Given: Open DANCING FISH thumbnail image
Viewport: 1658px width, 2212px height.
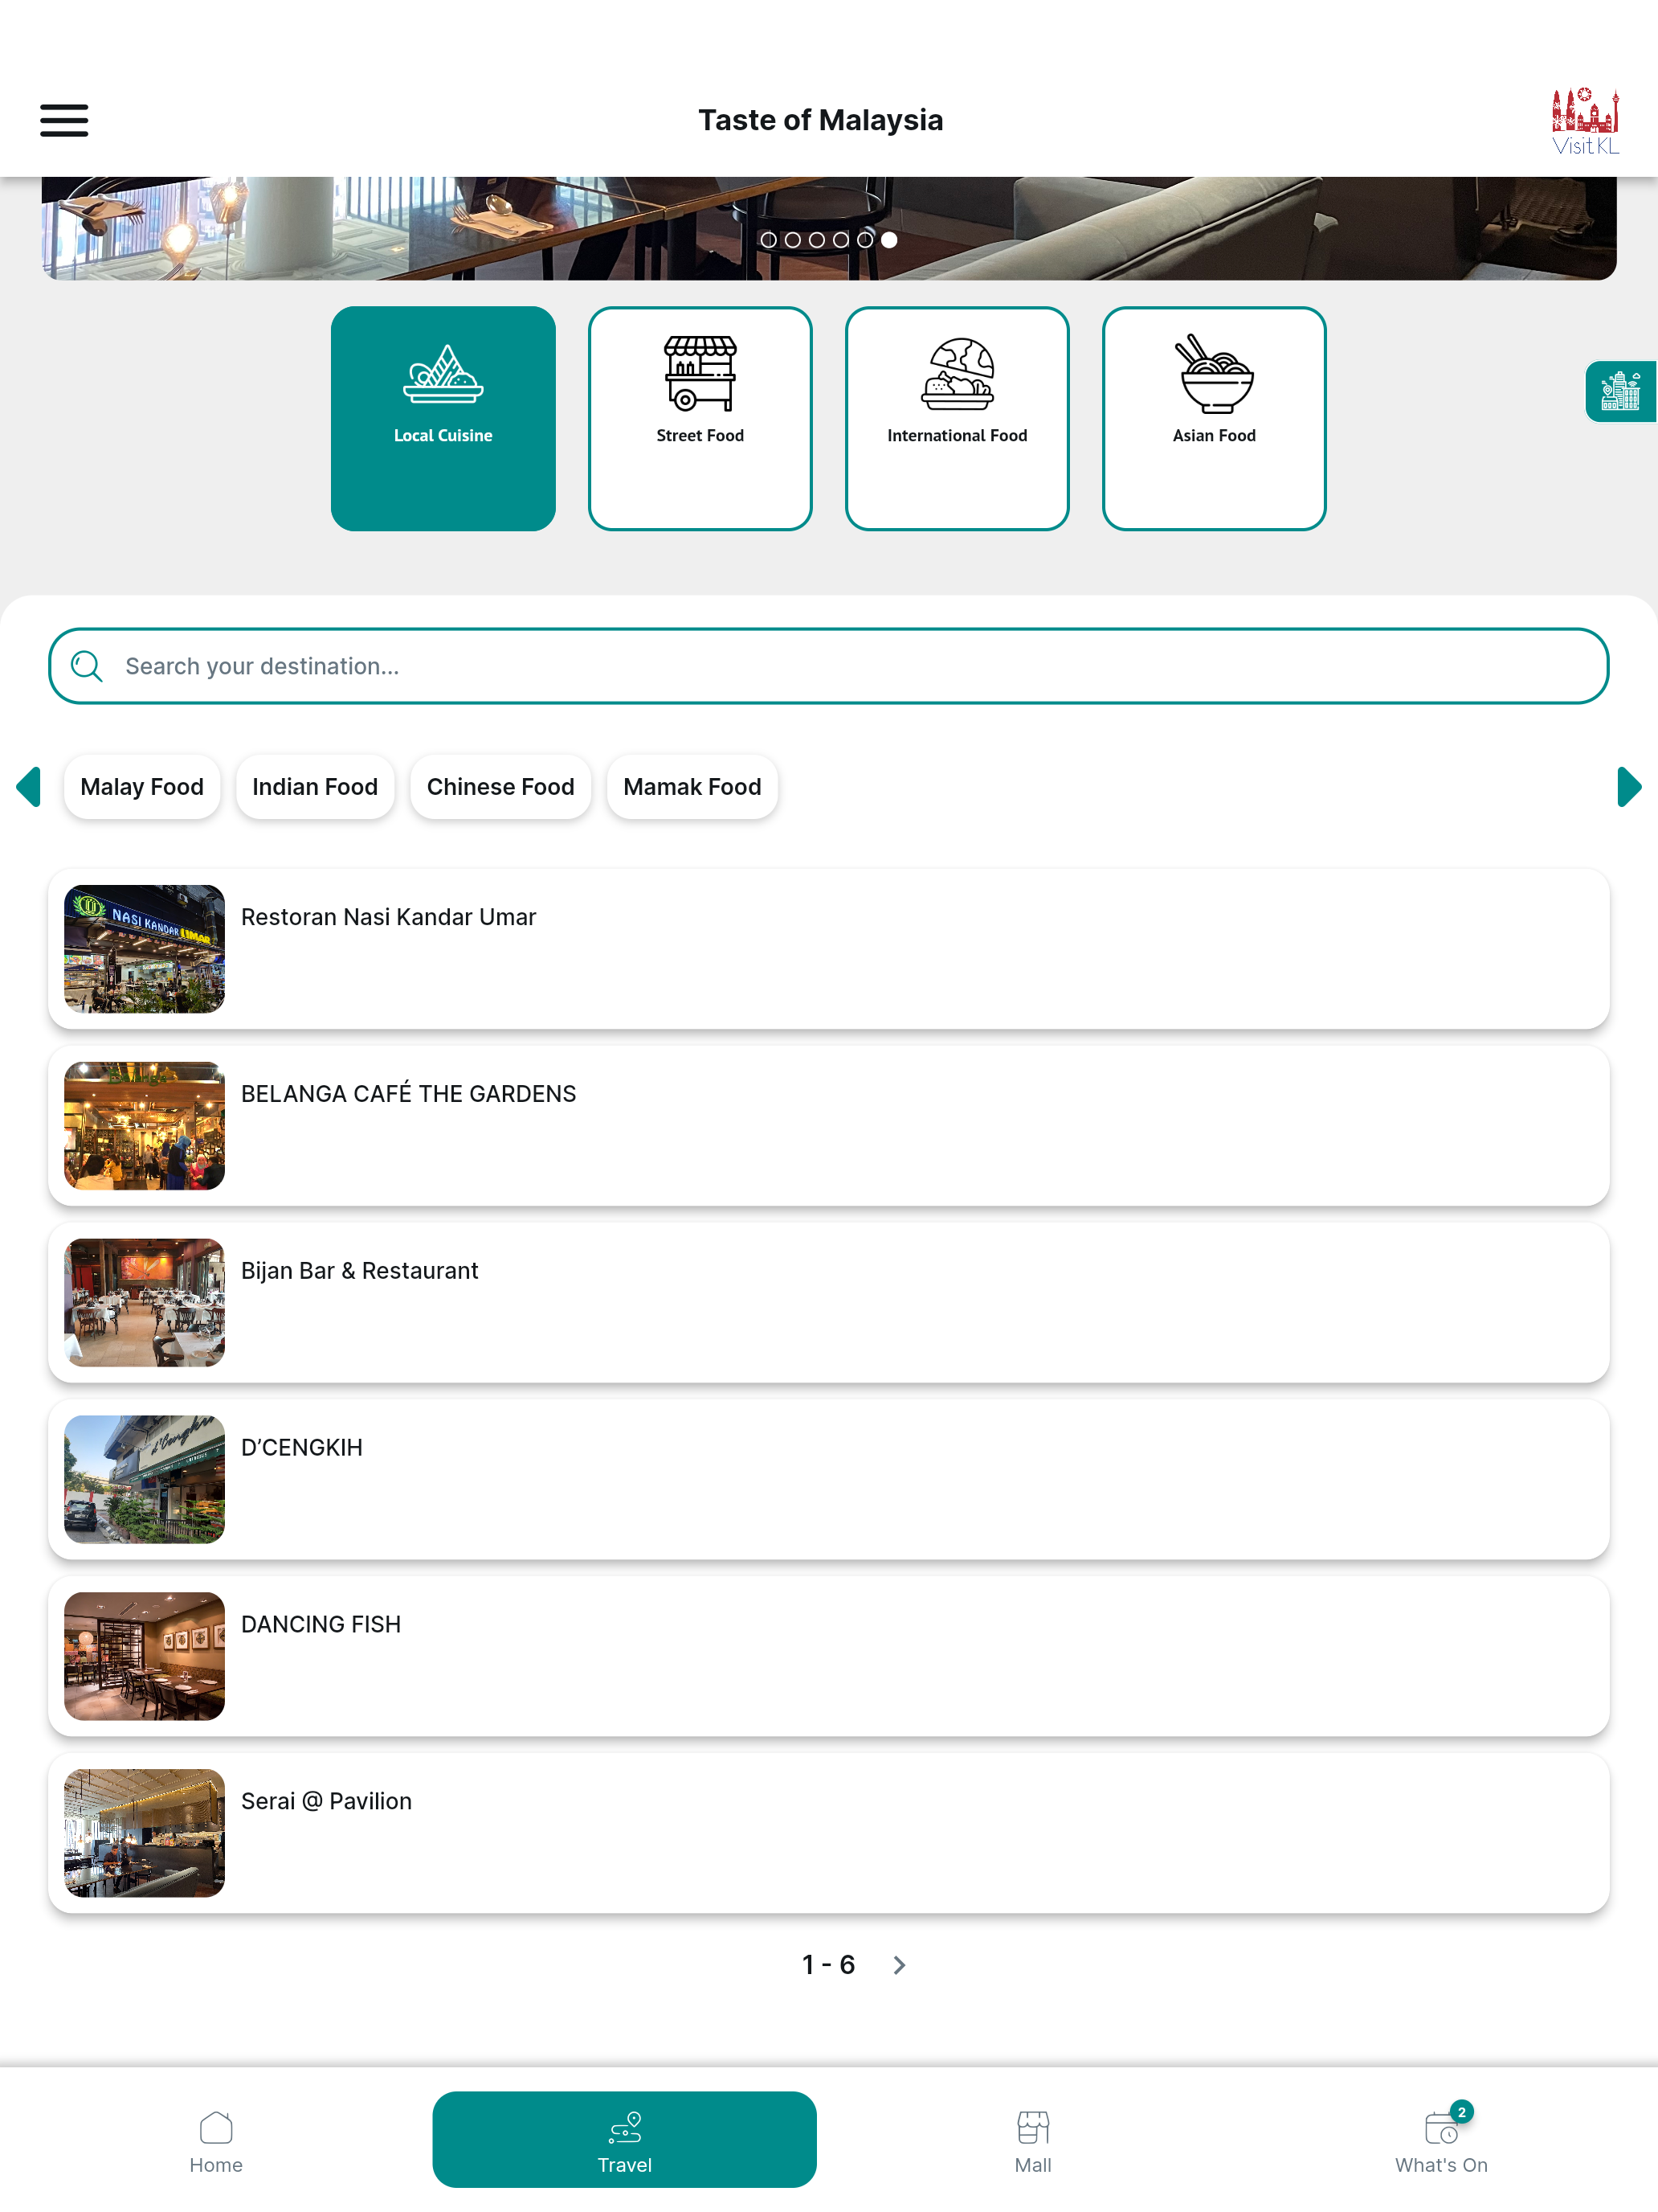Looking at the screenshot, I should click(x=145, y=1657).
